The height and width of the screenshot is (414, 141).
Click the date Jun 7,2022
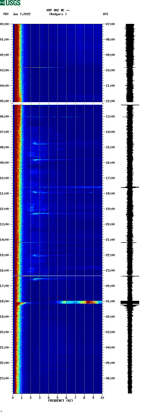click(21, 14)
